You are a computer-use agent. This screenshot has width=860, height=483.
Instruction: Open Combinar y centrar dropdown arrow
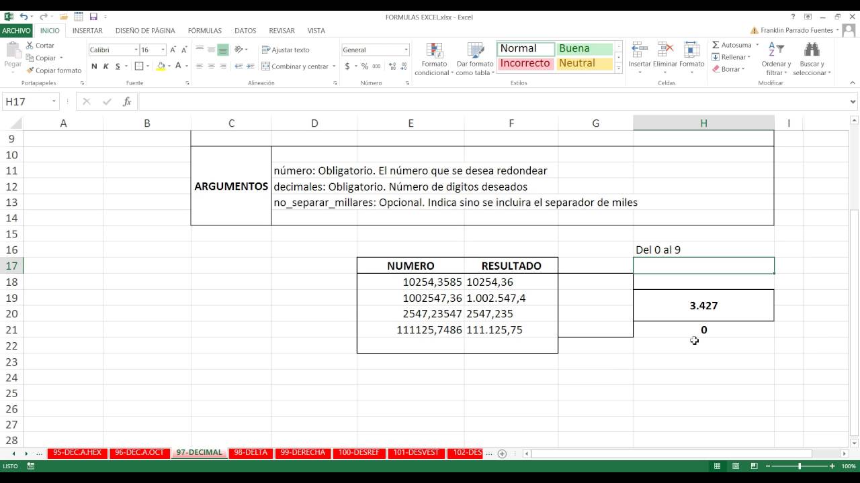[334, 66]
